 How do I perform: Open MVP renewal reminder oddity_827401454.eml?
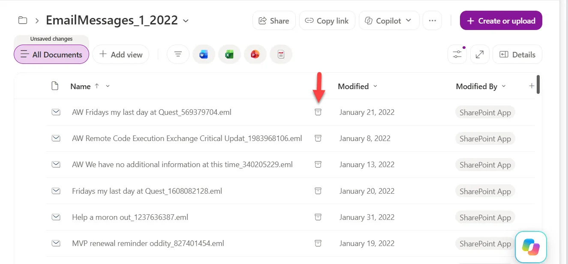[x=148, y=243]
